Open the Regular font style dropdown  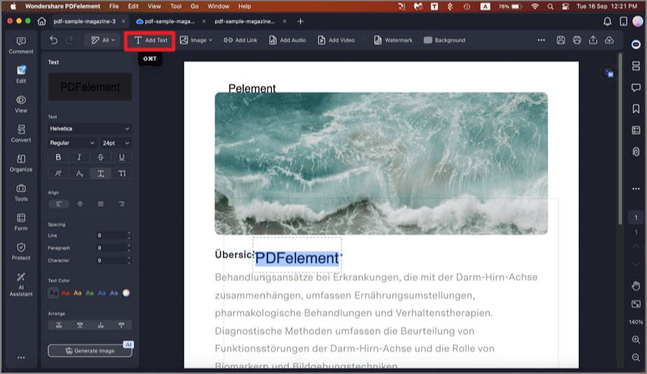72,142
